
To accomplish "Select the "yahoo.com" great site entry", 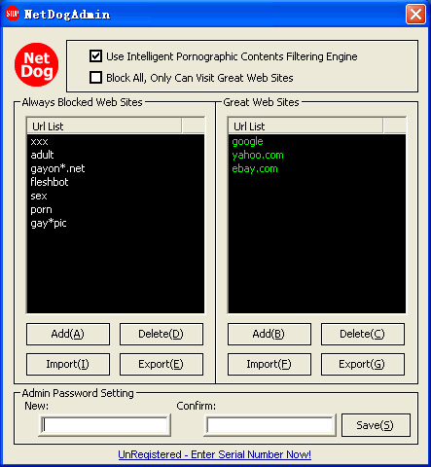I will click(x=258, y=155).
